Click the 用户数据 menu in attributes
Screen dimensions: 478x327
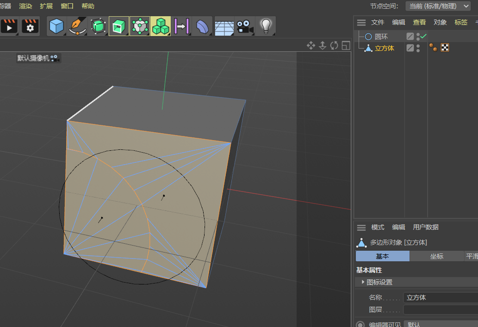click(426, 227)
